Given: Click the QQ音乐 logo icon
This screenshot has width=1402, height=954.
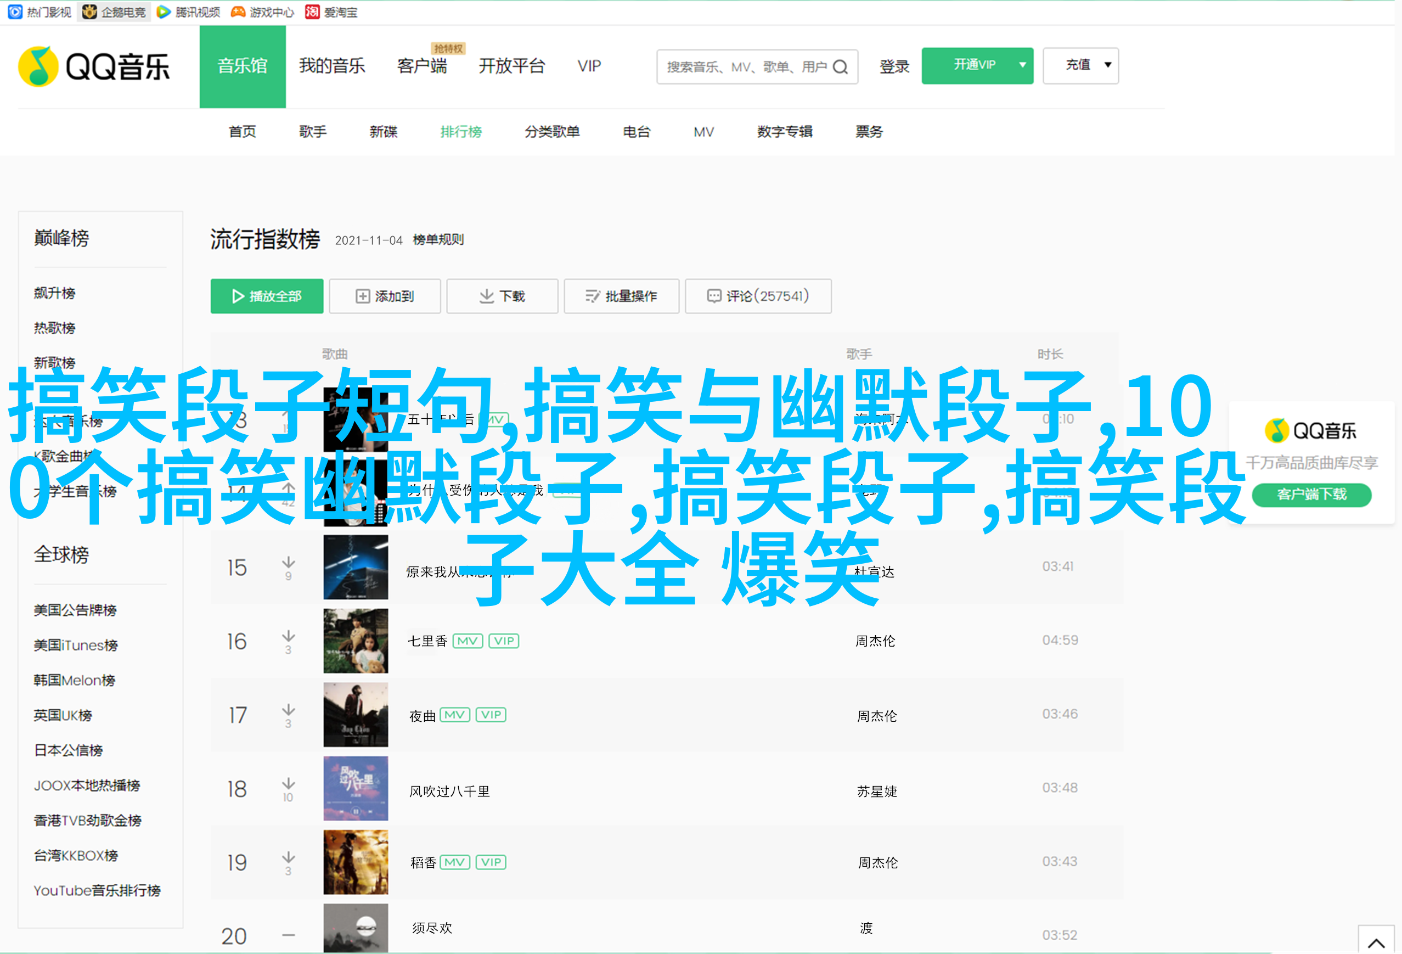Looking at the screenshot, I should coord(38,66).
